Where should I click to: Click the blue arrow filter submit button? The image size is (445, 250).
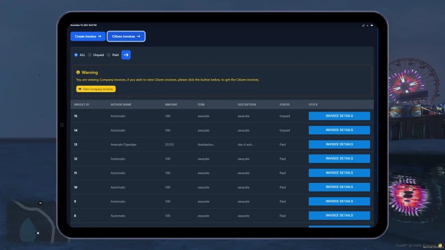pyautogui.click(x=126, y=55)
